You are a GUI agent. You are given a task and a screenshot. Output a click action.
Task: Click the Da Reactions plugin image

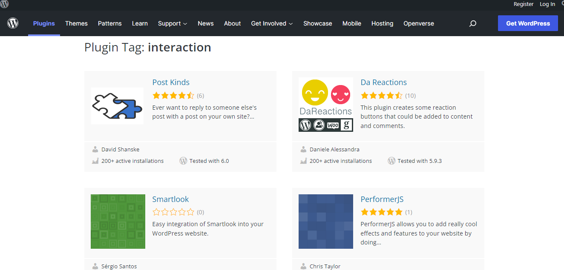click(326, 105)
